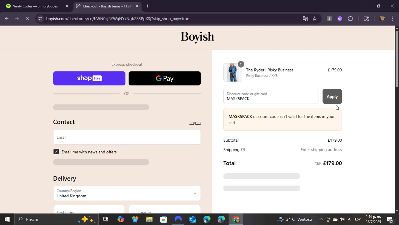Go back using browser back arrow
The width and height of the screenshot is (399, 225).
[x=7, y=19]
